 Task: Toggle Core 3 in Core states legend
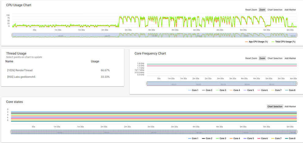pyautogui.click(x=221, y=138)
